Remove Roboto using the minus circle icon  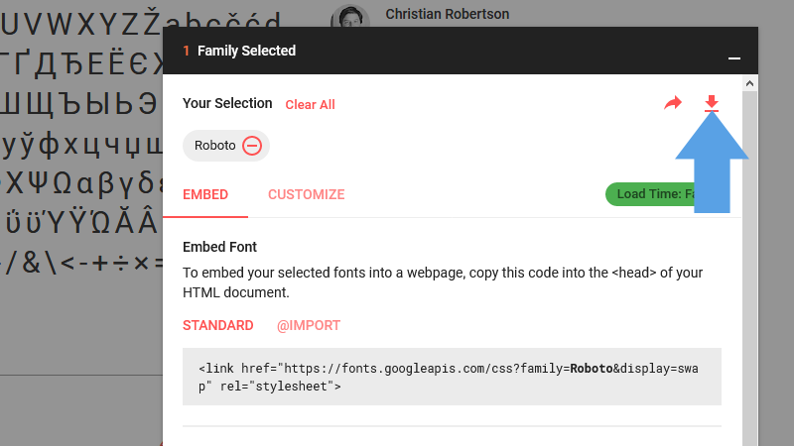[252, 146]
